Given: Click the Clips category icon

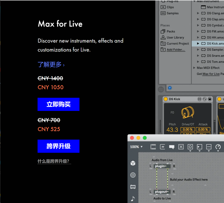Looking at the screenshot, I should coord(163,7).
